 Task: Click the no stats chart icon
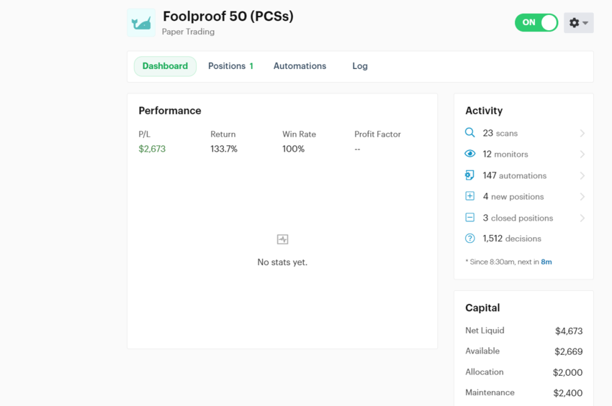(x=282, y=239)
